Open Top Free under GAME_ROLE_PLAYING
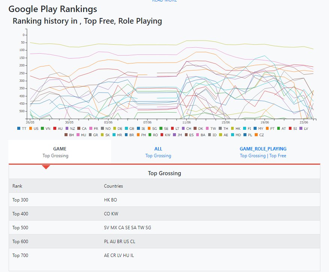Image resolution: width=329 pixels, height=272 pixels. (x=278, y=156)
